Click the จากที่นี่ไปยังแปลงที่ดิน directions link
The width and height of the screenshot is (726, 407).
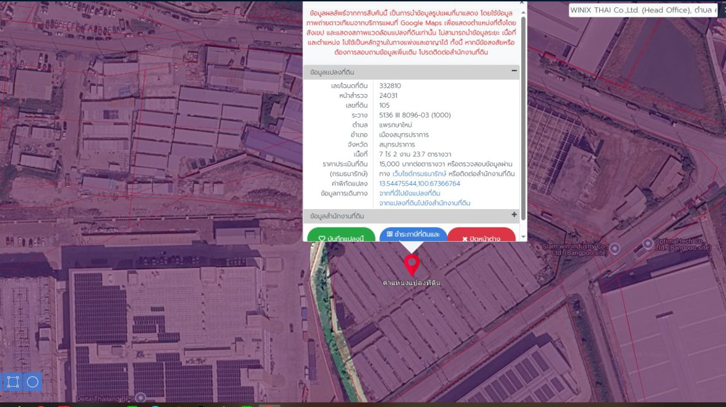pos(409,193)
